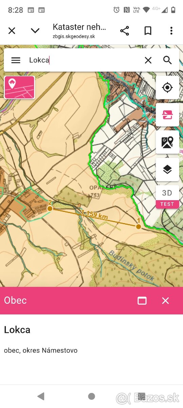Switch to 3D TEST view
The height and width of the screenshot is (408, 183).
pos(167,197)
